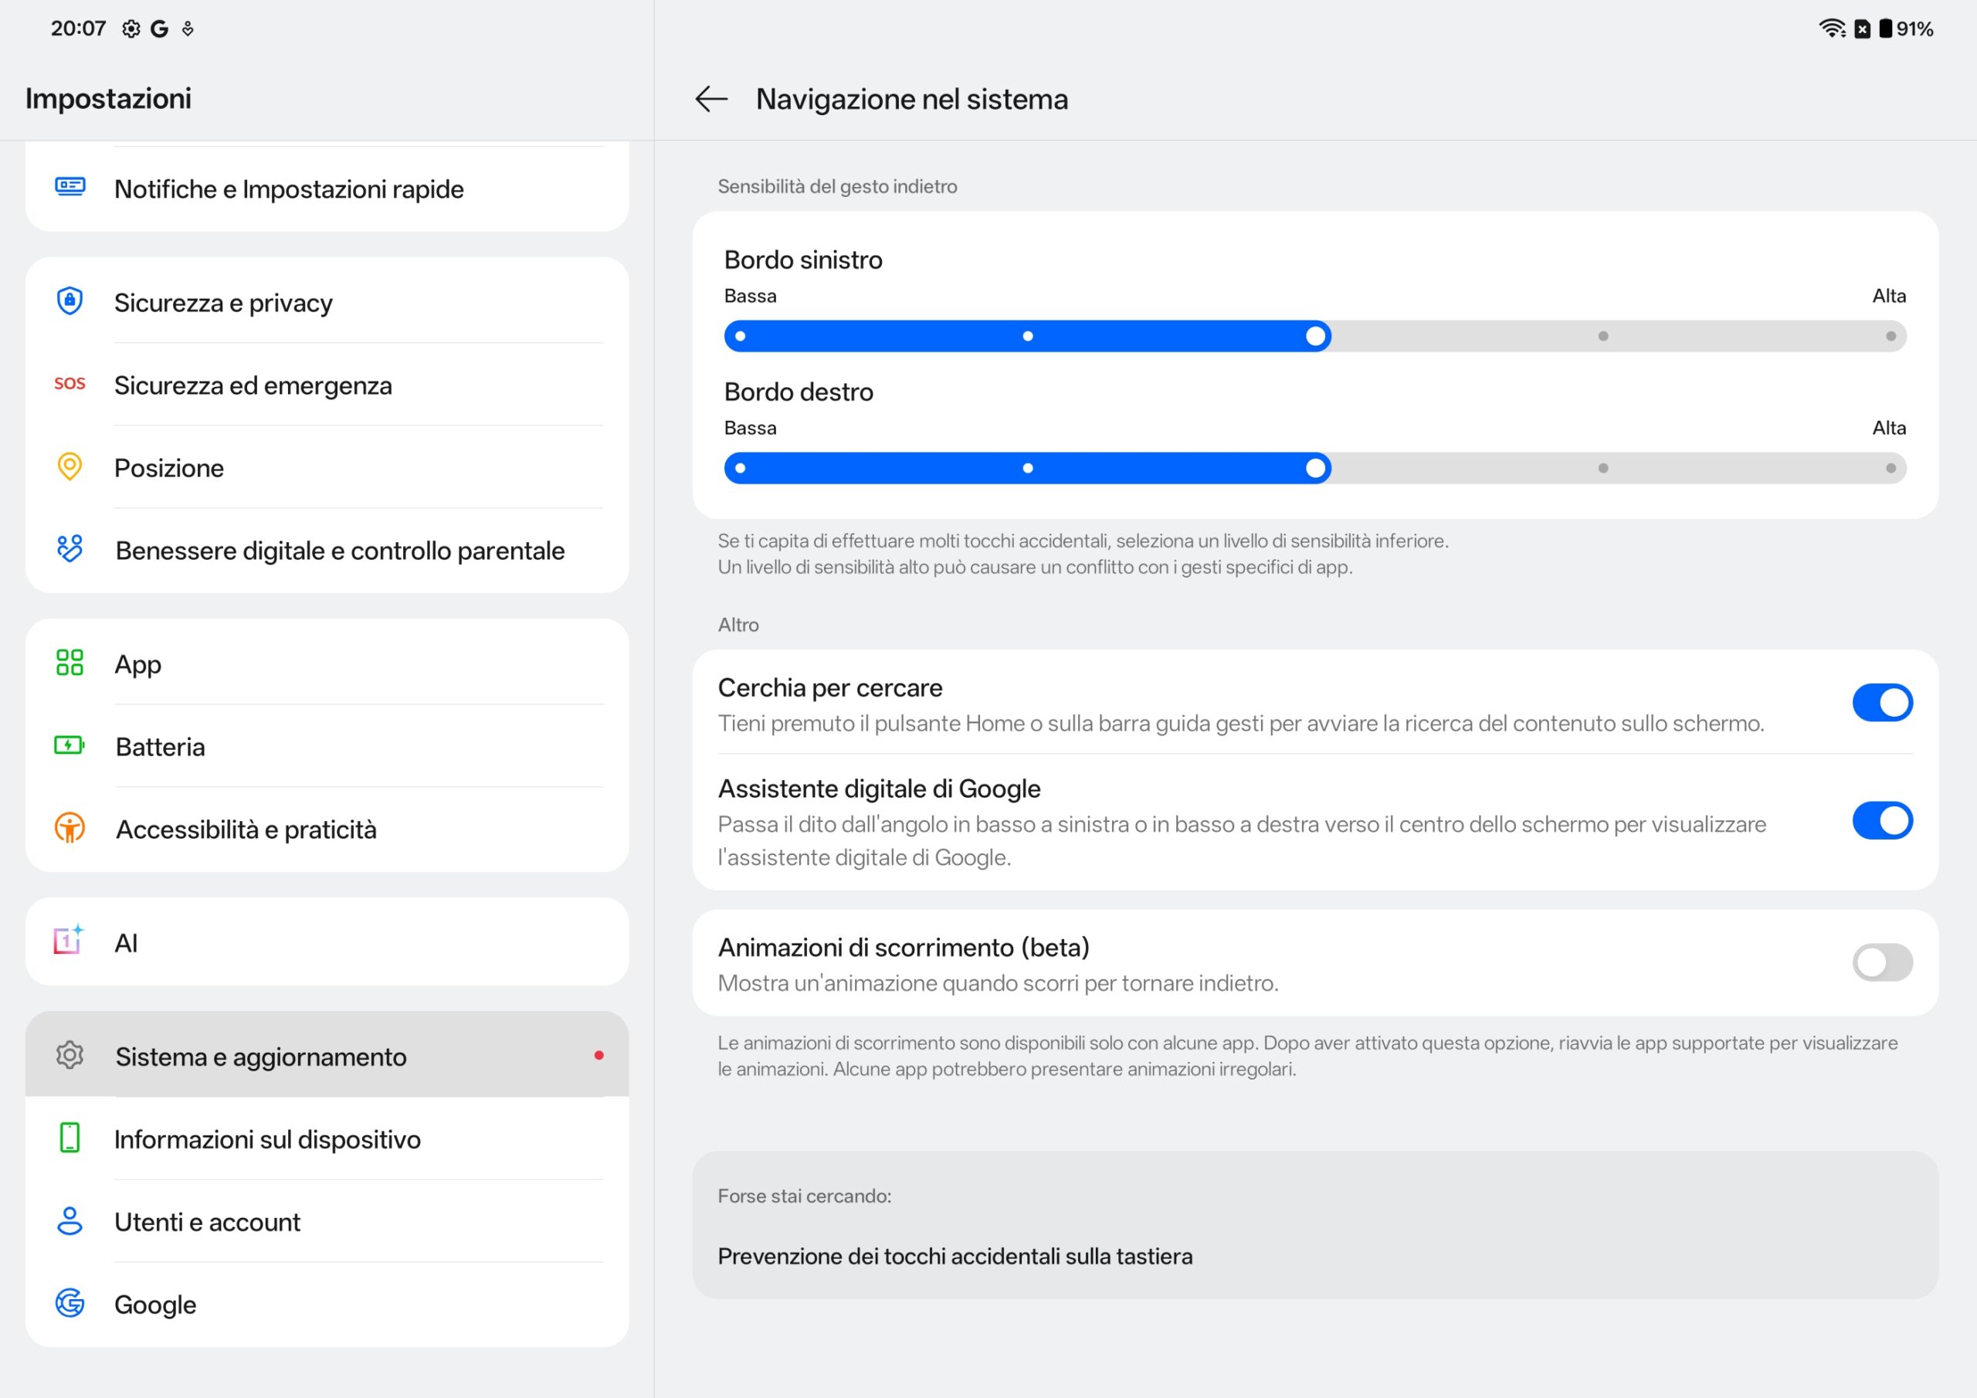Open Prevenzione dei tocchi accidentali sulla tastiera
The height and width of the screenshot is (1398, 1977).
955,1257
